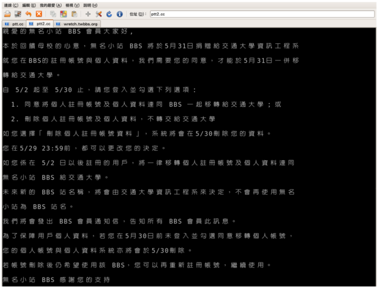Select the ptt2.cc tab
This screenshot has height=287, width=377.
click(x=40, y=24)
